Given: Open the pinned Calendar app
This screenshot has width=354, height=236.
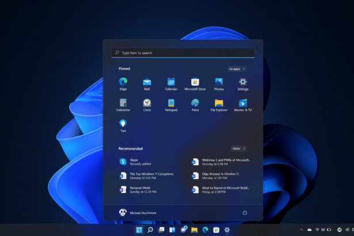Looking at the screenshot, I should (171, 84).
